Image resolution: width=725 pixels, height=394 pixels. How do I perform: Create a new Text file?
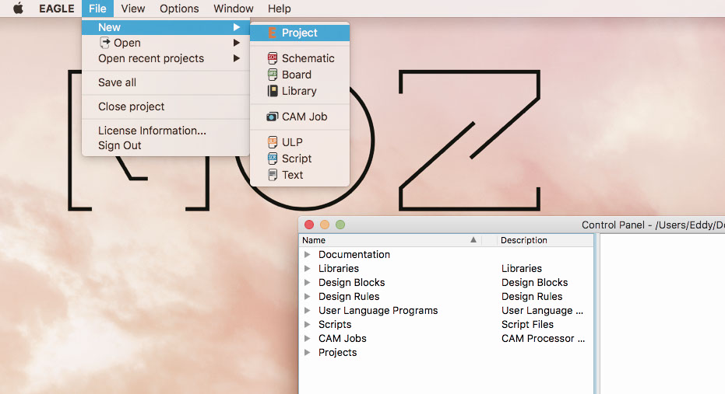pyautogui.click(x=300, y=175)
